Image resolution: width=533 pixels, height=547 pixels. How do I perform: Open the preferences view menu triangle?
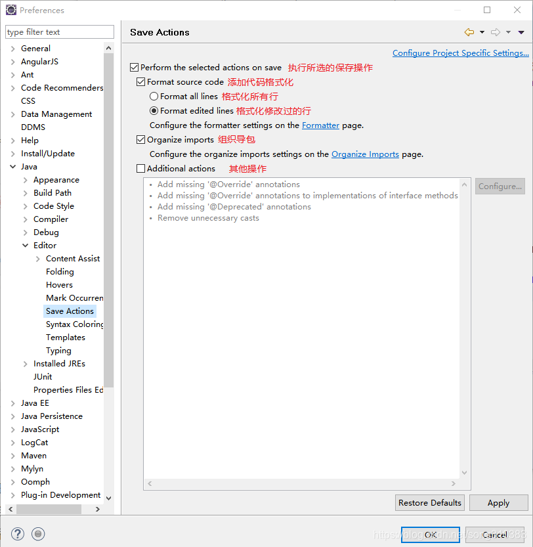click(521, 32)
